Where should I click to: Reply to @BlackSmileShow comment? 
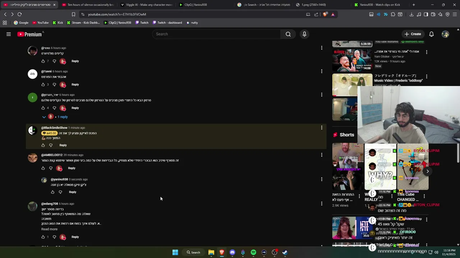[x=63, y=145]
